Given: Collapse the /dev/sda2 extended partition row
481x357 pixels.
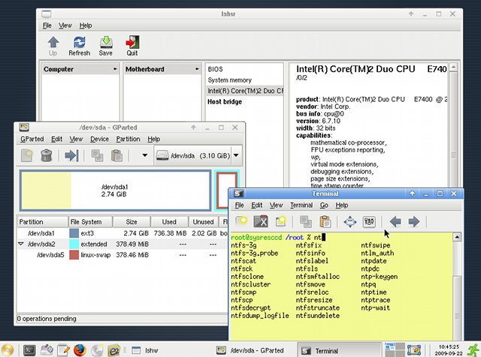Looking at the screenshot, I should 21,244.
